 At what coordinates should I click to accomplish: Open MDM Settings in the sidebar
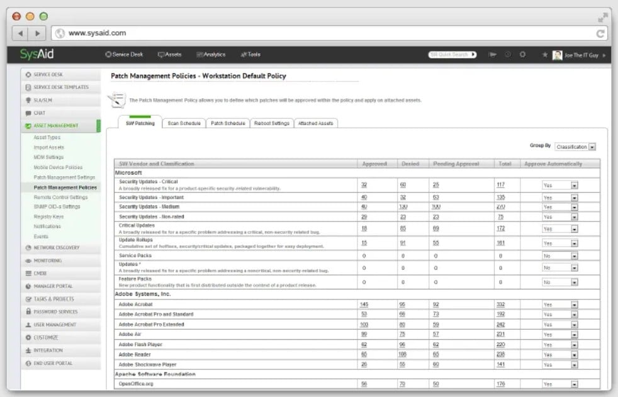(48, 157)
